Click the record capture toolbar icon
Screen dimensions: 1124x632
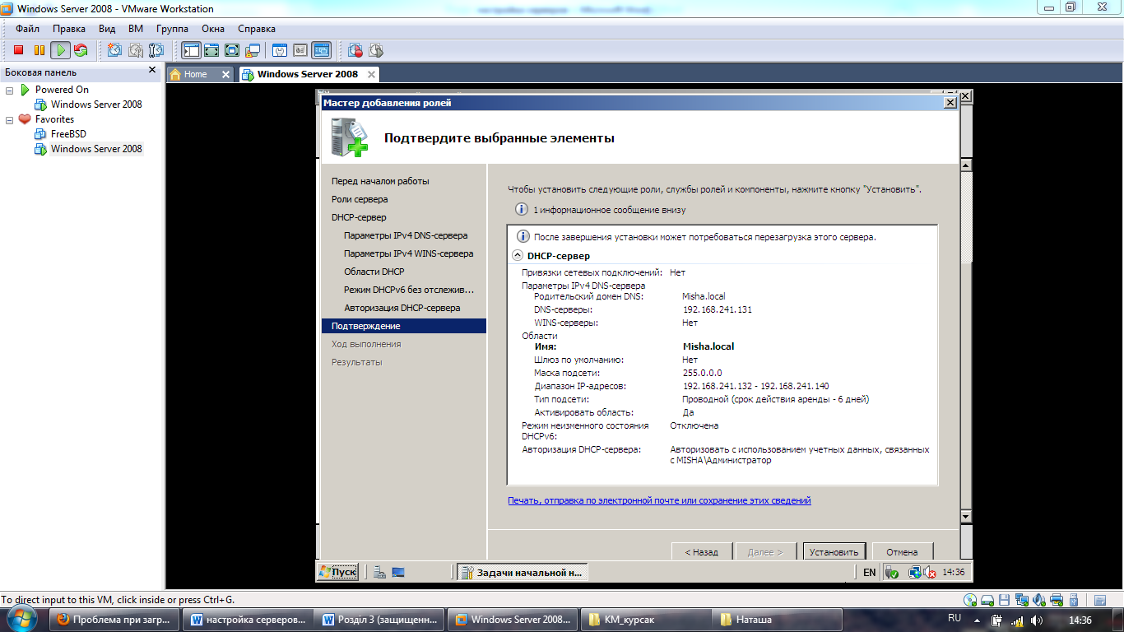(x=355, y=50)
